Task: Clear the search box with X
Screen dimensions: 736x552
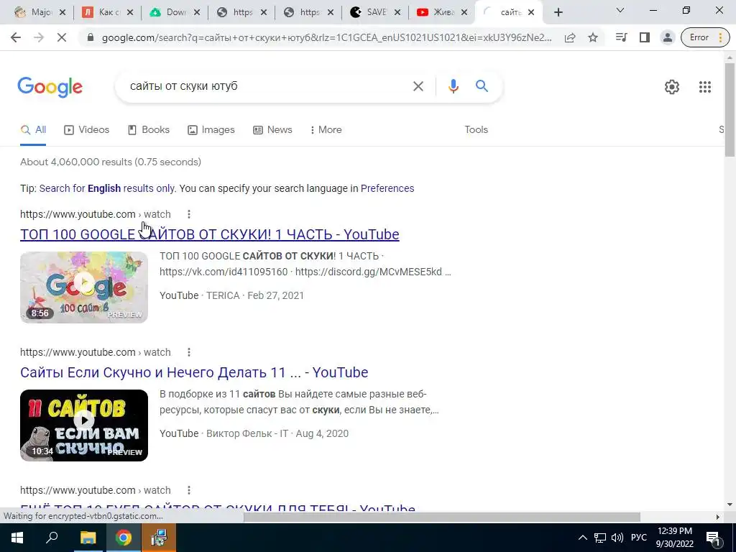Action: point(418,86)
